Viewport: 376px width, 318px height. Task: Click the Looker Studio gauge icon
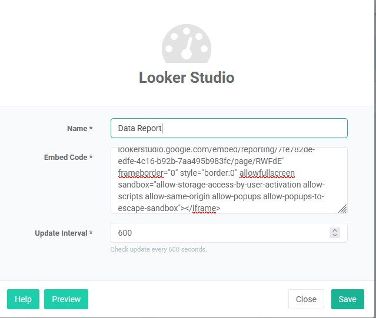(x=187, y=43)
